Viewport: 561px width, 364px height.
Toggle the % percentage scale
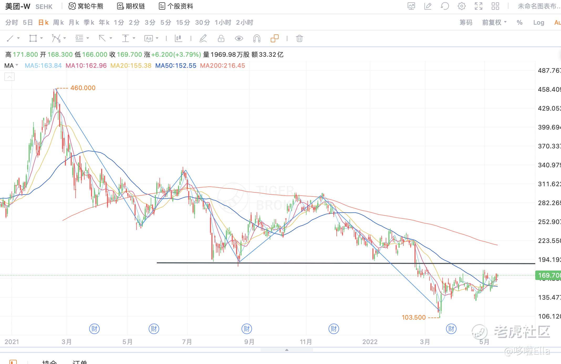point(520,23)
